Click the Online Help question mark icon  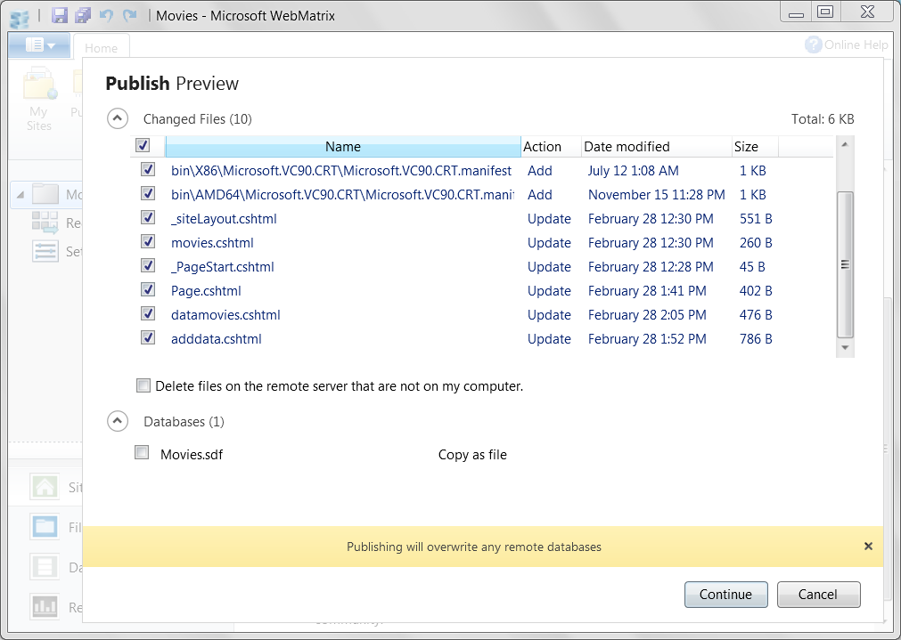click(813, 45)
